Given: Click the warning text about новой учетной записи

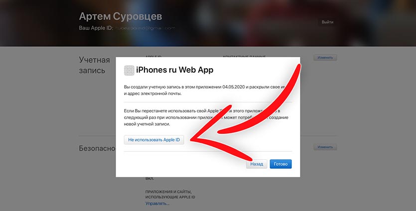Looking at the screenshot, I should click(x=206, y=117).
